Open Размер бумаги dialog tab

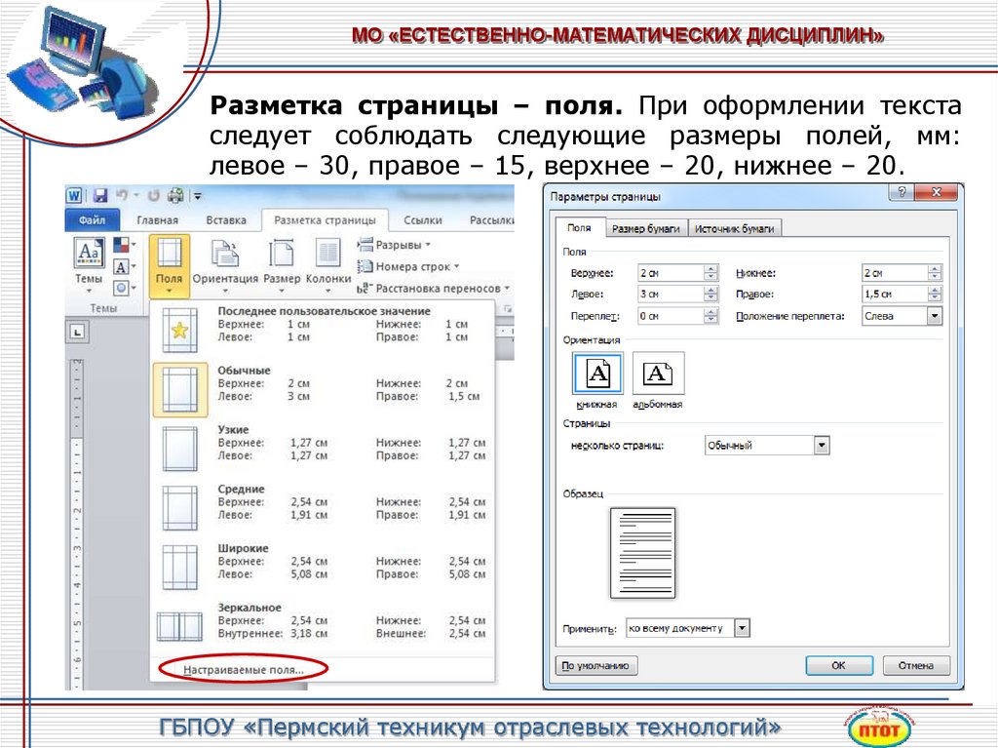645,228
